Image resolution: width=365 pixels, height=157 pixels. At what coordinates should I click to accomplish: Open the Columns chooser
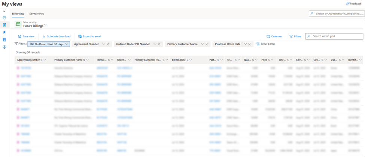[x=274, y=36]
